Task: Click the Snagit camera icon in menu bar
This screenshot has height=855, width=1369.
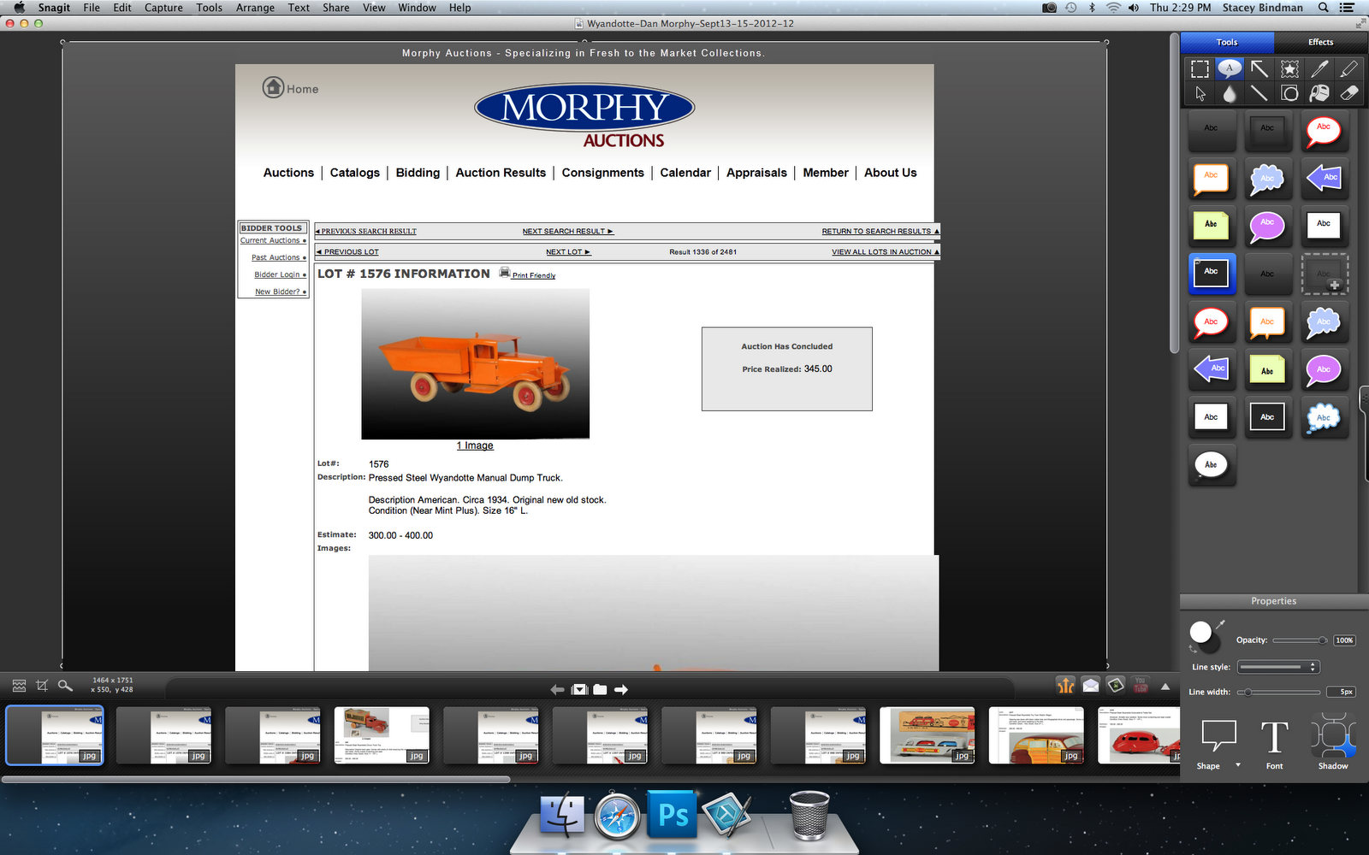Action: click(1049, 8)
